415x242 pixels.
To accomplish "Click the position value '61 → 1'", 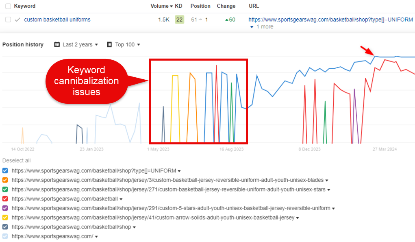I will (200, 20).
